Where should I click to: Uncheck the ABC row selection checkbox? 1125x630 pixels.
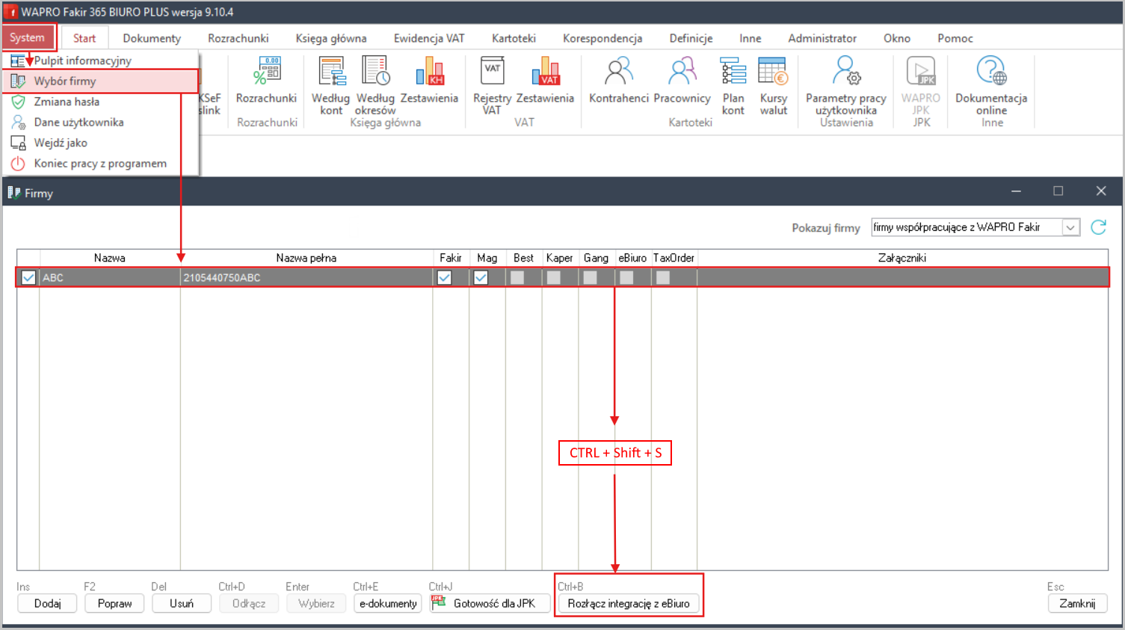tap(28, 278)
